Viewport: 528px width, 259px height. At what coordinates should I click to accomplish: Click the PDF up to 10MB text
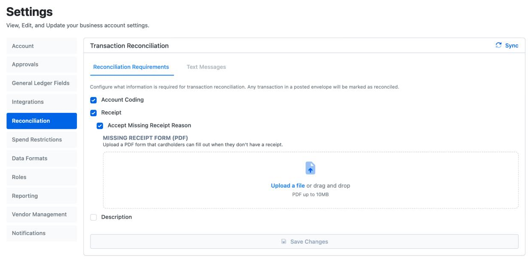[x=311, y=194]
